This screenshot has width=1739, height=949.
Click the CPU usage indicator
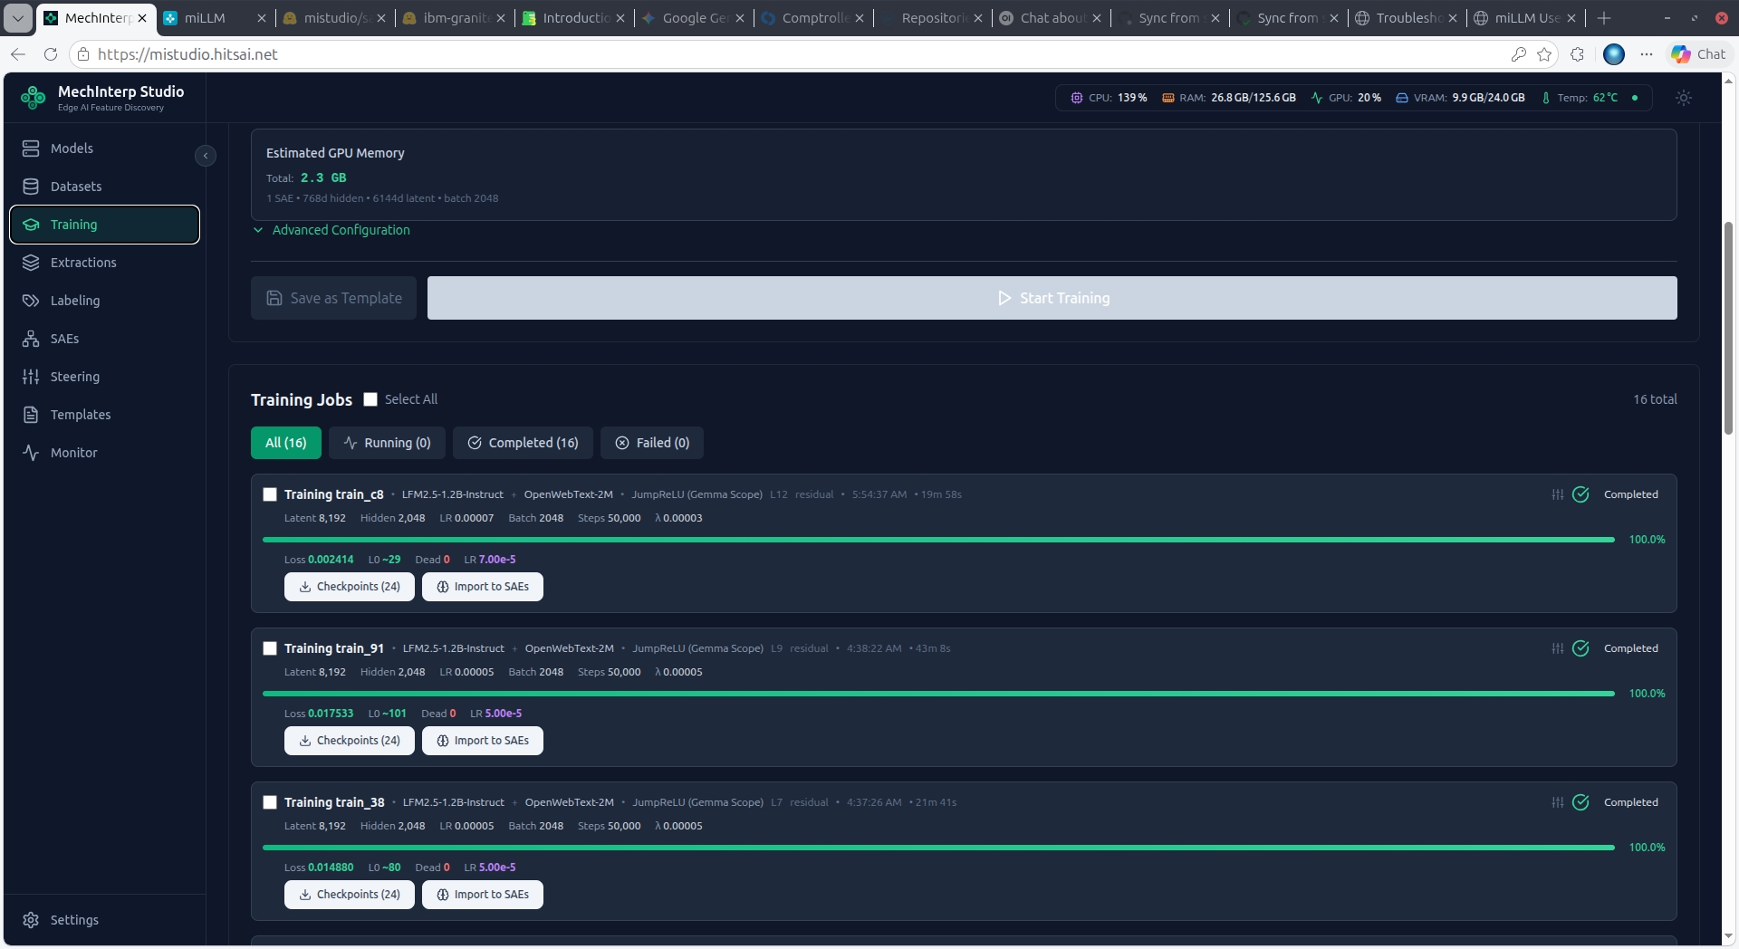tap(1109, 98)
